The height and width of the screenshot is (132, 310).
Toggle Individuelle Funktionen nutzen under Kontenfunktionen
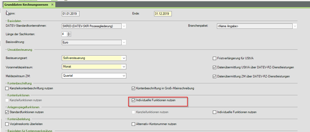(x=133, y=100)
